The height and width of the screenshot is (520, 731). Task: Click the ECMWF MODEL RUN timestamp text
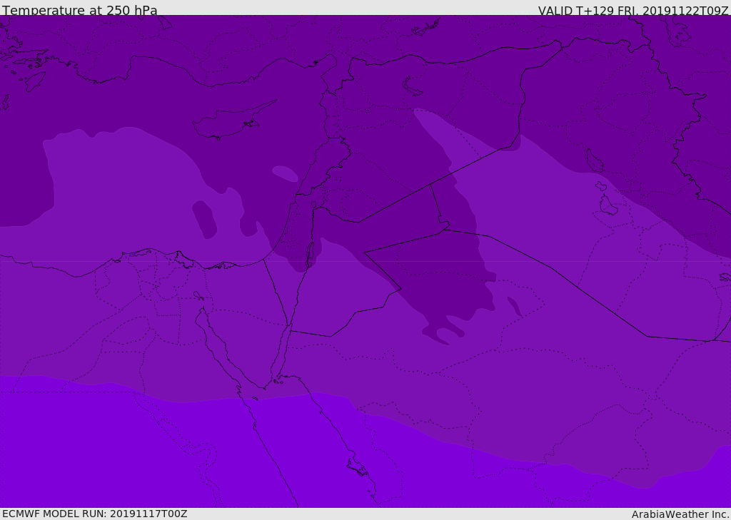point(94,514)
